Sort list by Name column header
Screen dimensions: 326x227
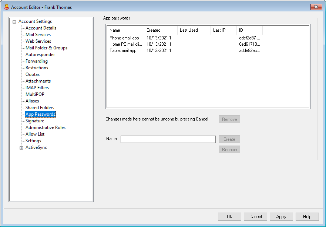click(125, 30)
